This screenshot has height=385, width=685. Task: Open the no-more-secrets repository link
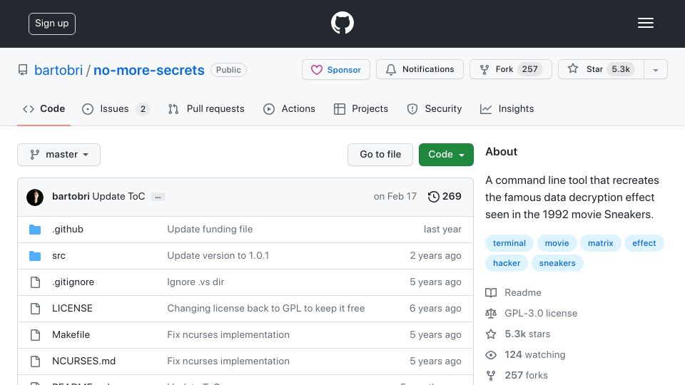(149, 70)
